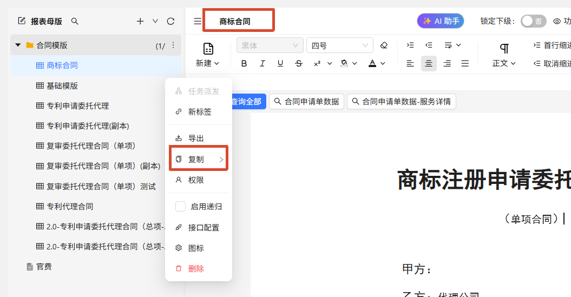Open the superscript options arrow

click(330, 63)
